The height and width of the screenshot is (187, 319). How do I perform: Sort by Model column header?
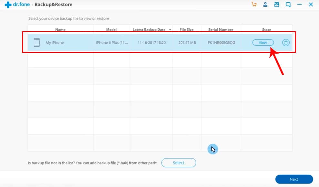[111, 30]
